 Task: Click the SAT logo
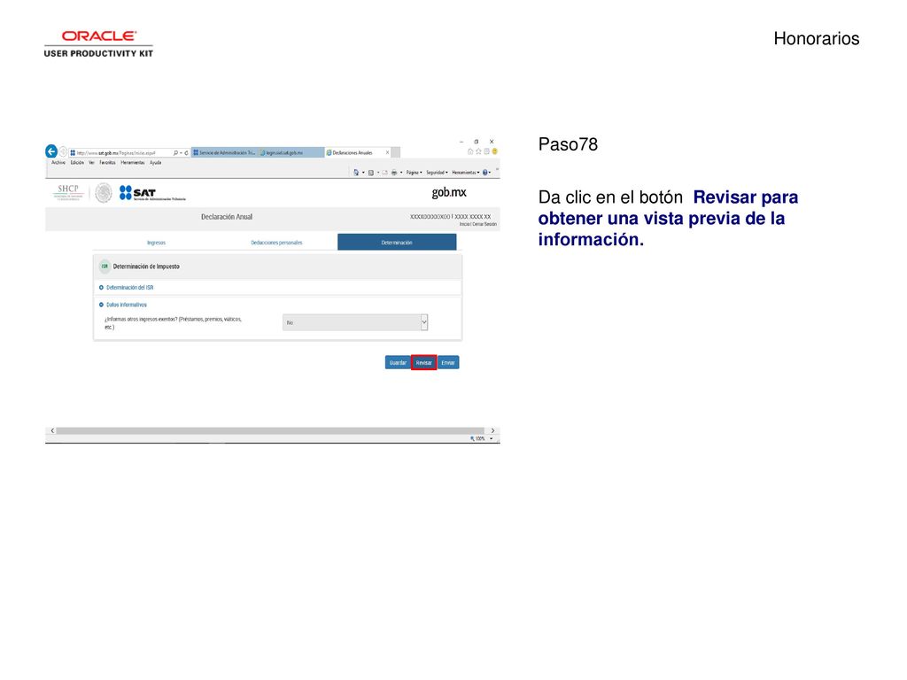[152, 193]
